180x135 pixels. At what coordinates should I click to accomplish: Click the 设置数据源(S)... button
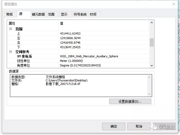[x=130, y=102]
